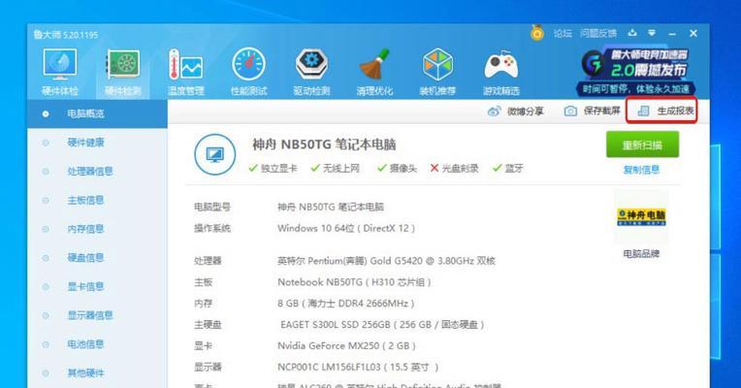Click Notebook NB50TG motherboard value
Viewport: 741px width, 388px height.
pos(354,282)
